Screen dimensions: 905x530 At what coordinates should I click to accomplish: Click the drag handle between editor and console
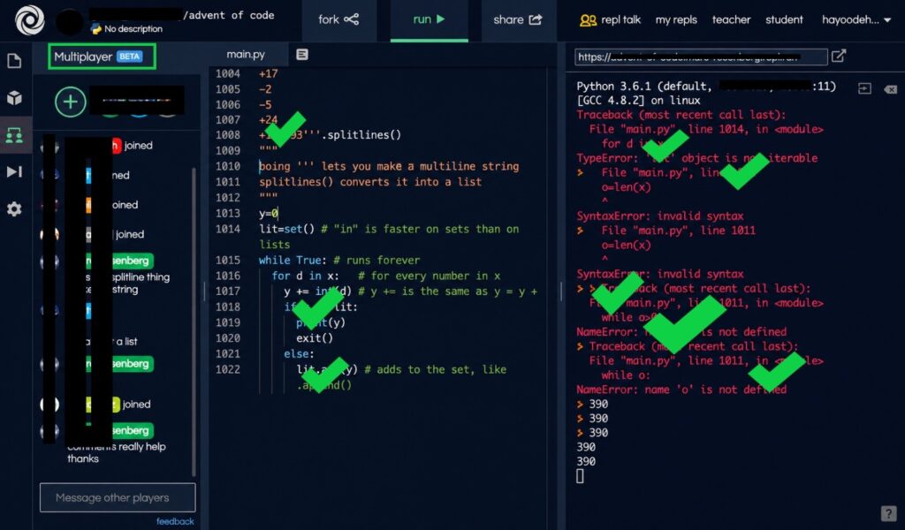(x=561, y=291)
